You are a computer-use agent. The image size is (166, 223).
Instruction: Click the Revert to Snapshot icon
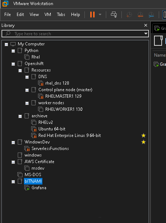140,15
